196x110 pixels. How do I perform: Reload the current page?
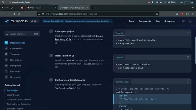(14, 14)
